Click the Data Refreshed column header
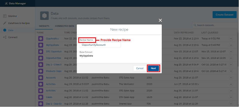Screen dimensions: 239x107 (x=184, y=33)
